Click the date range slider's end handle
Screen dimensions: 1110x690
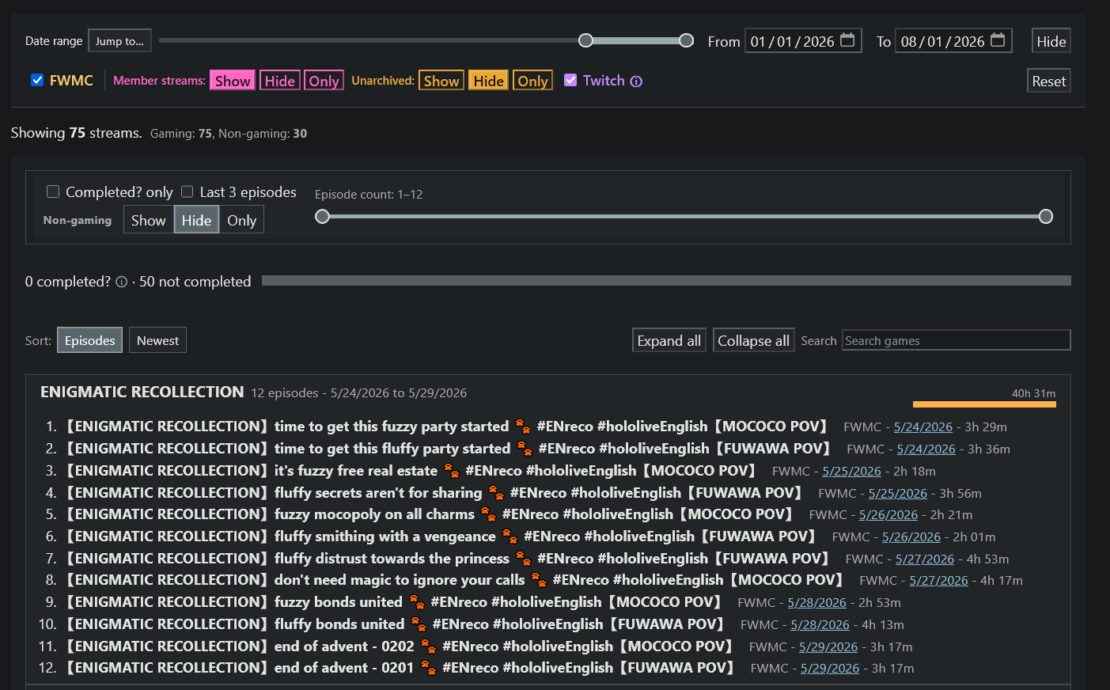687,40
